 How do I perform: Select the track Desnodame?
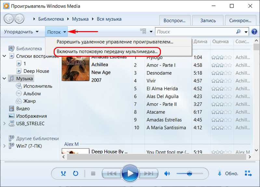click(159, 73)
